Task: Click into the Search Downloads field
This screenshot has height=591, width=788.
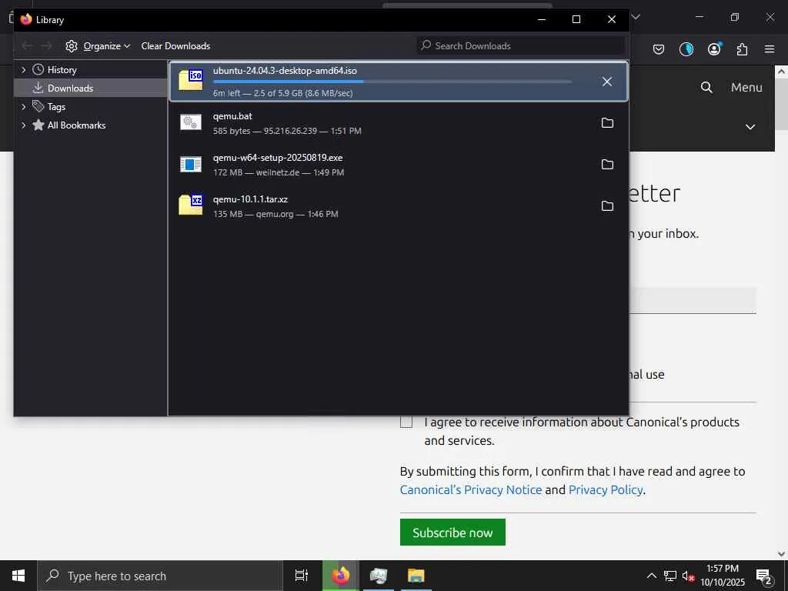Action: [521, 45]
